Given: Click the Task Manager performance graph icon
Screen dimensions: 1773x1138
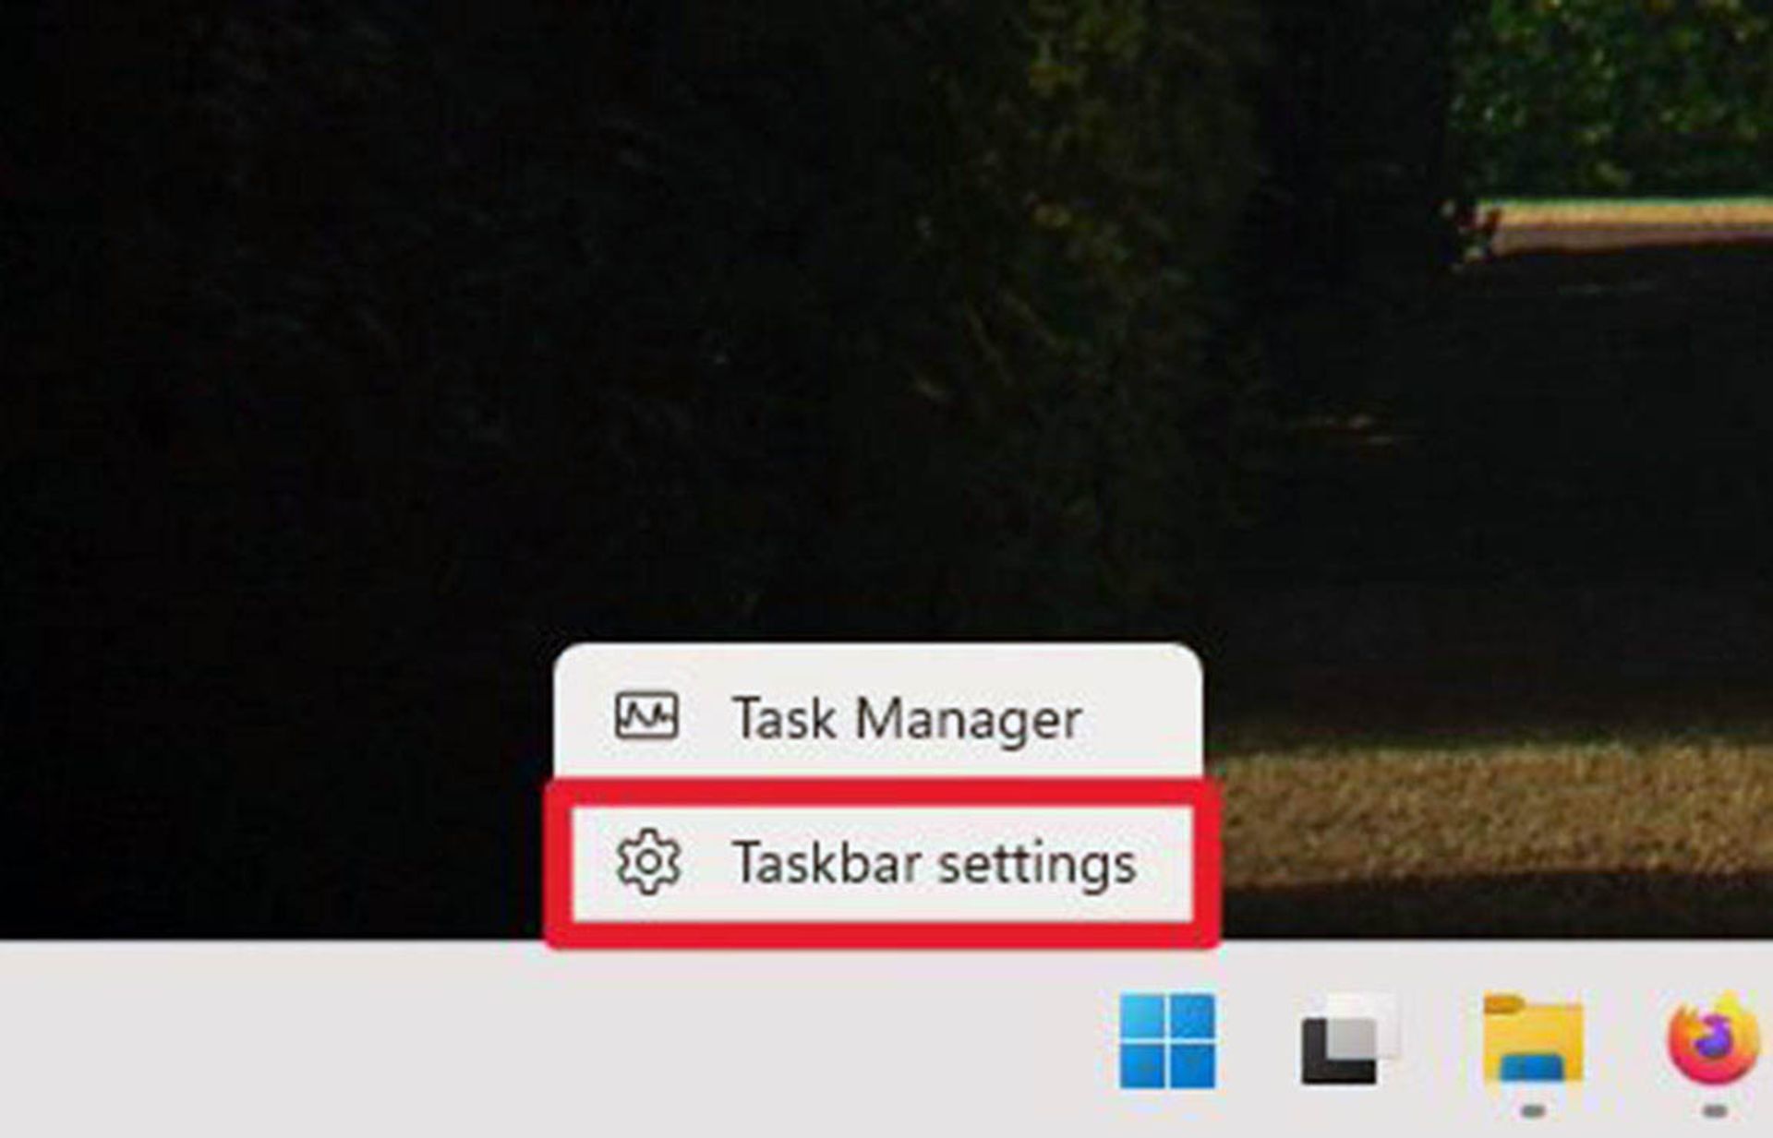Looking at the screenshot, I should (x=646, y=717).
